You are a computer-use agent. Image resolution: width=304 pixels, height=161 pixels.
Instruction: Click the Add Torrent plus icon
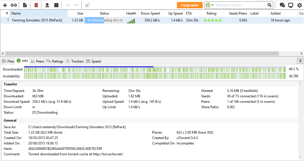(x=5, y=5)
